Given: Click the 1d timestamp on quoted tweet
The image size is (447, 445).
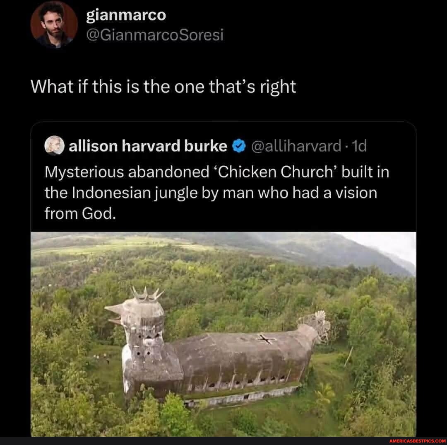Looking at the screenshot, I should point(359,146).
